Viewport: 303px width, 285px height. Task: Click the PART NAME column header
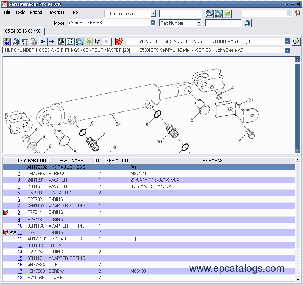[71, 160]
